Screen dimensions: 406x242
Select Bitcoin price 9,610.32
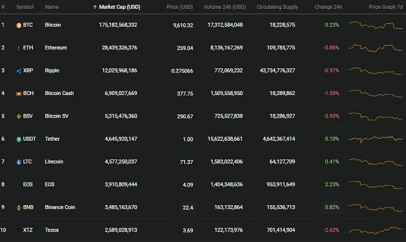coord(183,26)
